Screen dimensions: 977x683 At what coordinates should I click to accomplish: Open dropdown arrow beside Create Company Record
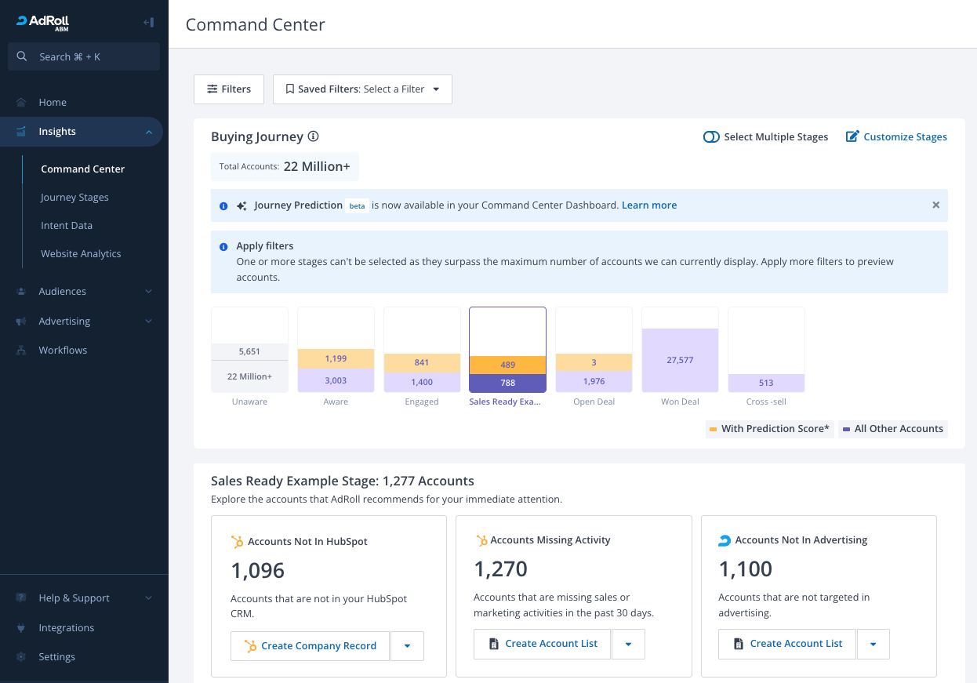click(407, 646)
